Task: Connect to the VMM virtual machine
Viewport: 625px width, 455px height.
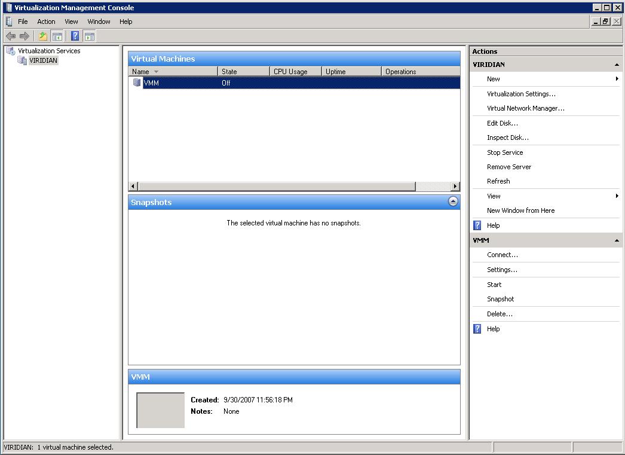Action: (503, 255)
